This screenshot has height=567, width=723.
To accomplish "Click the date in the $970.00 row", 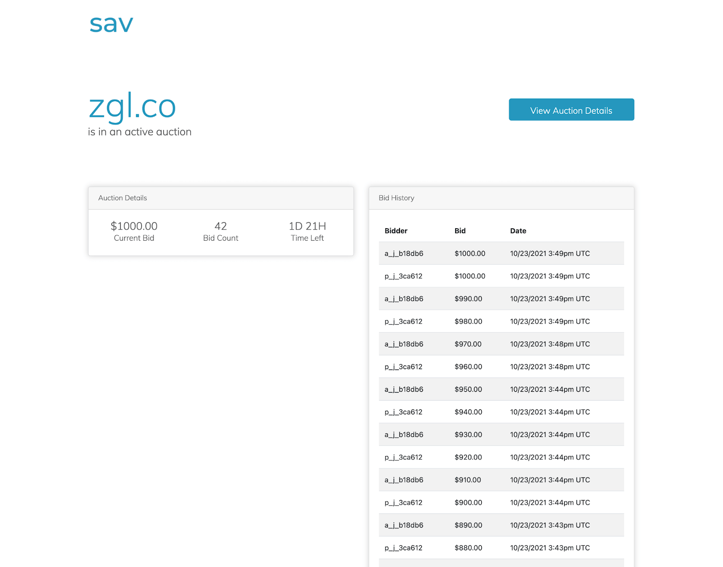I will click(550, 344).
